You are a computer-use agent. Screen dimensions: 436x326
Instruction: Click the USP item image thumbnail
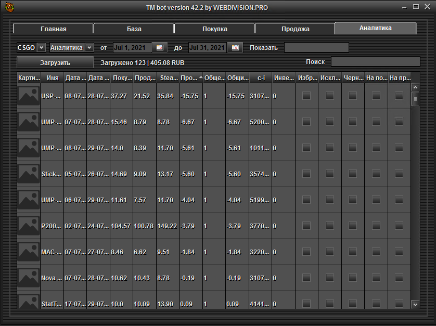[x=29, y=96]
